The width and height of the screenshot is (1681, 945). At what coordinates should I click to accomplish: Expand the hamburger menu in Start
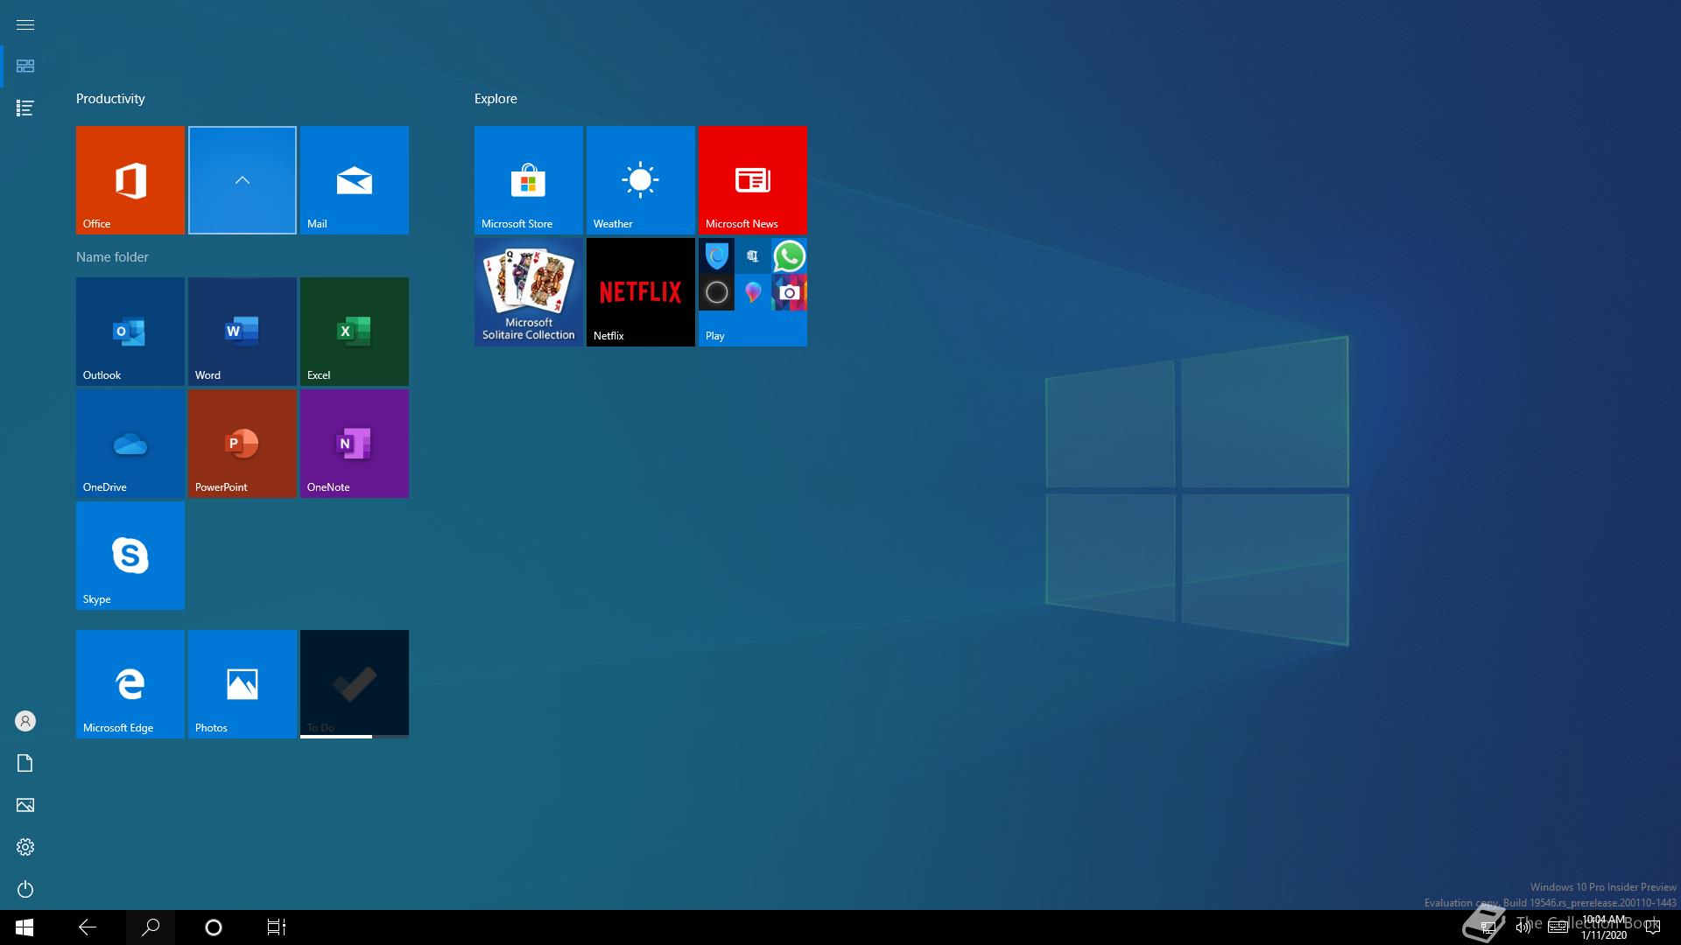click(x=25, y=24)
